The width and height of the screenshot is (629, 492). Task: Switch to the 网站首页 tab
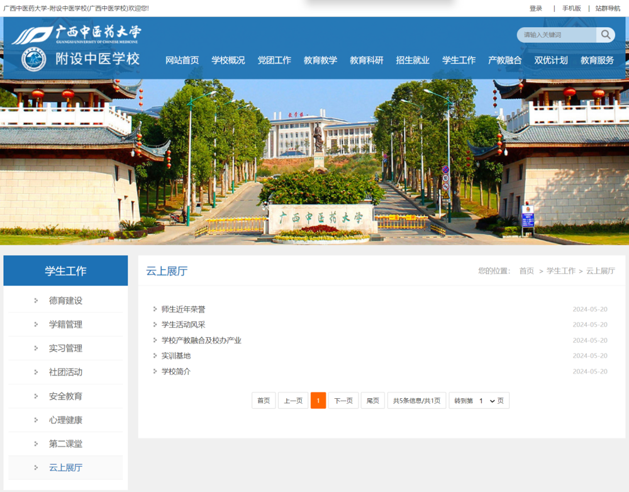(182, 60)
